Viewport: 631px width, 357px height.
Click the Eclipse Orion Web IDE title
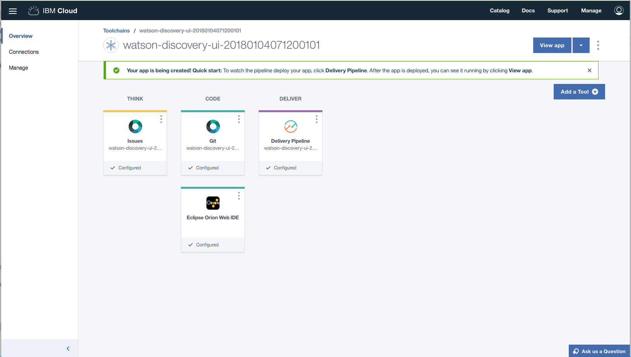(x=213, y=218)
